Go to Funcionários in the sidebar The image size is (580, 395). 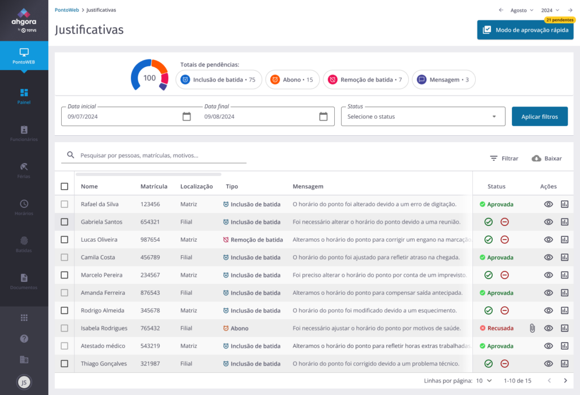point(24,133)
